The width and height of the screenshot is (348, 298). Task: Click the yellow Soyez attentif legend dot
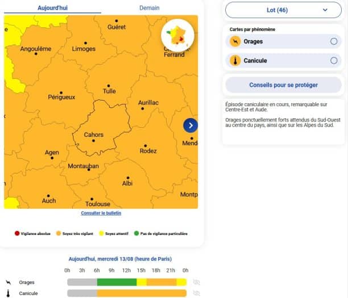coord(101,233)
